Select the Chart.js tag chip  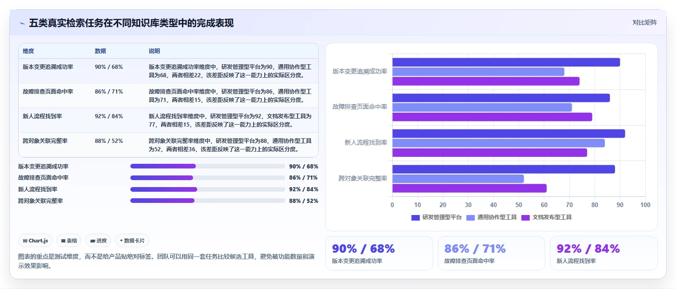click(x=36, y=241)
